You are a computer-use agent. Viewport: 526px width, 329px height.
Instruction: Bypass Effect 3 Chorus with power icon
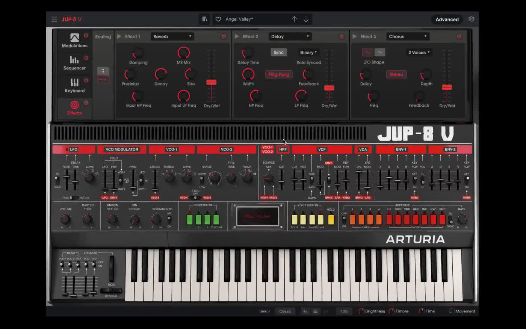coord(459,36)
